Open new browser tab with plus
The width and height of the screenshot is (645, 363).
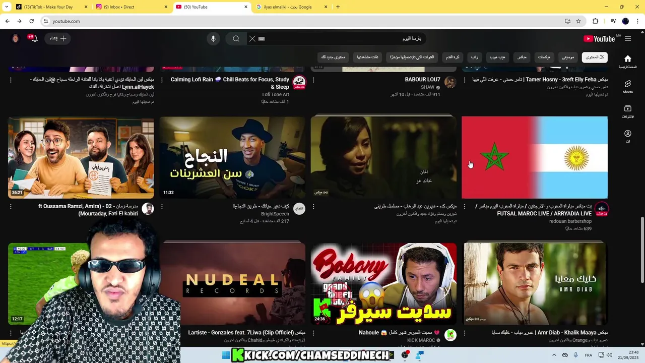(x=338, y=7)
